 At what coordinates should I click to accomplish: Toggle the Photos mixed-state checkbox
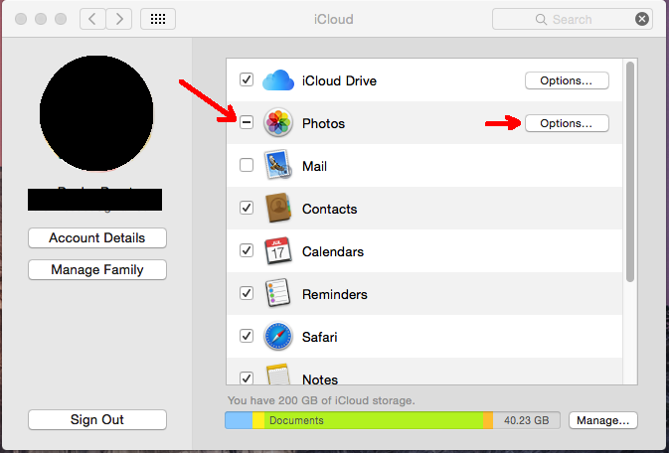point(247,122)
